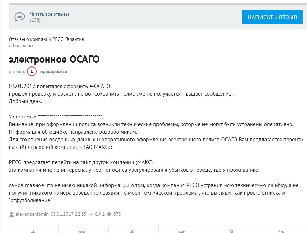Click the "Добрый день." line
The height and width of the screenshot is (233, 307).
26,101
